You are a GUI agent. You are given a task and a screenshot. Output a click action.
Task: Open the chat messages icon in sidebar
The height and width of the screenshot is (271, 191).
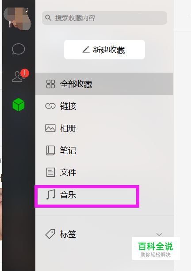19,49
